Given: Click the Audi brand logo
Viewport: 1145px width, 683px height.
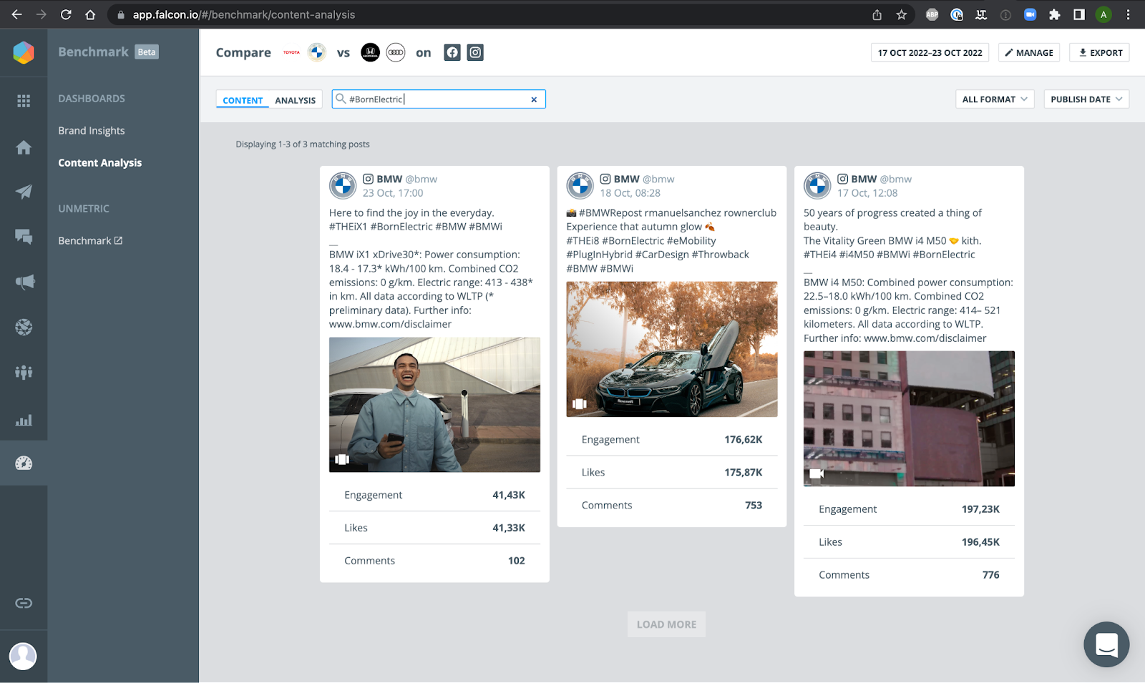Looking at the screenshot, I should 396,52.
